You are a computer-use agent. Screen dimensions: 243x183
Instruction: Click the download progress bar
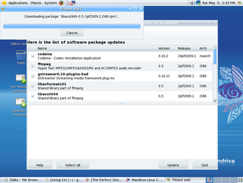[x=72, y=26]
